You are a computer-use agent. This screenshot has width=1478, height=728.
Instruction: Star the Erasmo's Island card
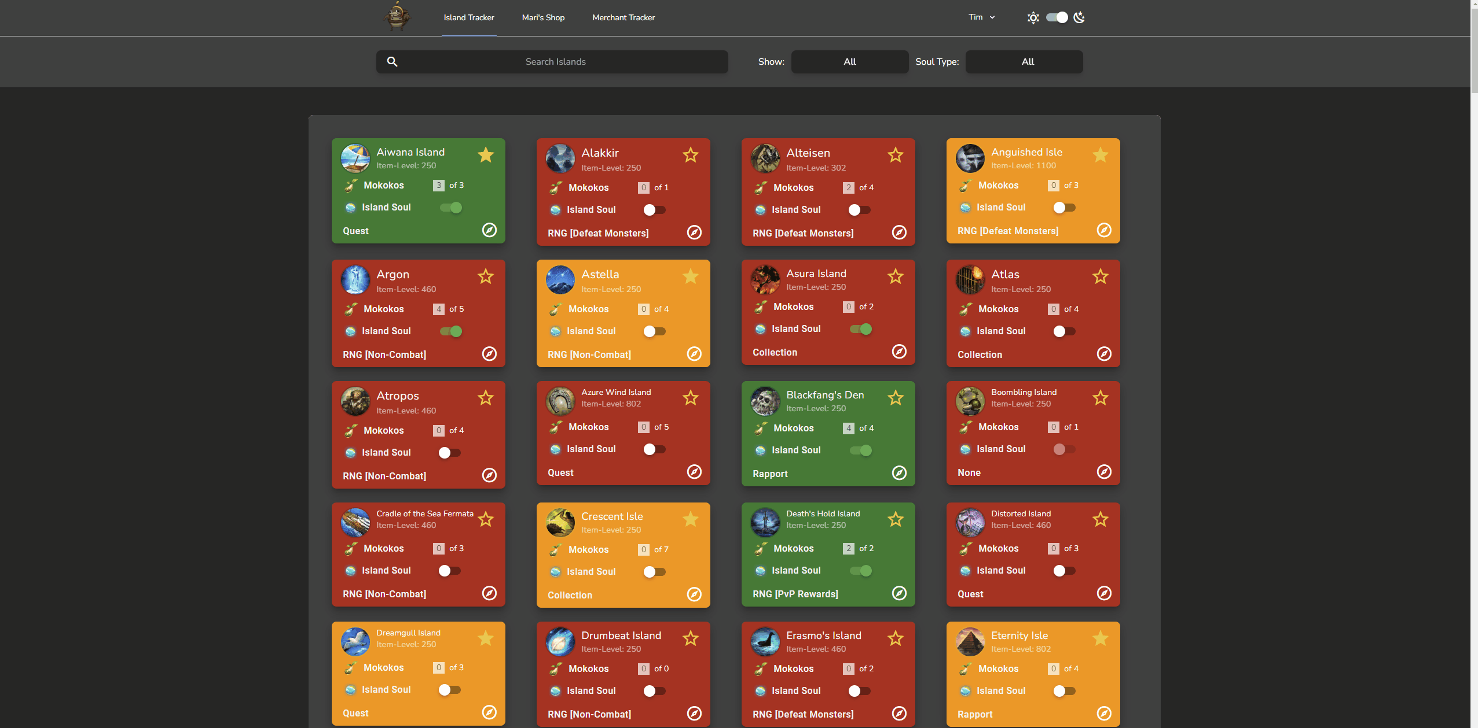pyautogui.click(x=895, y=638)
